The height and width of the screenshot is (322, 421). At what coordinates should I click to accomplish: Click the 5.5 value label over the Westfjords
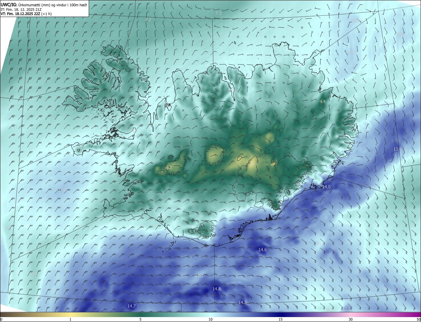(x=100, y=82)
